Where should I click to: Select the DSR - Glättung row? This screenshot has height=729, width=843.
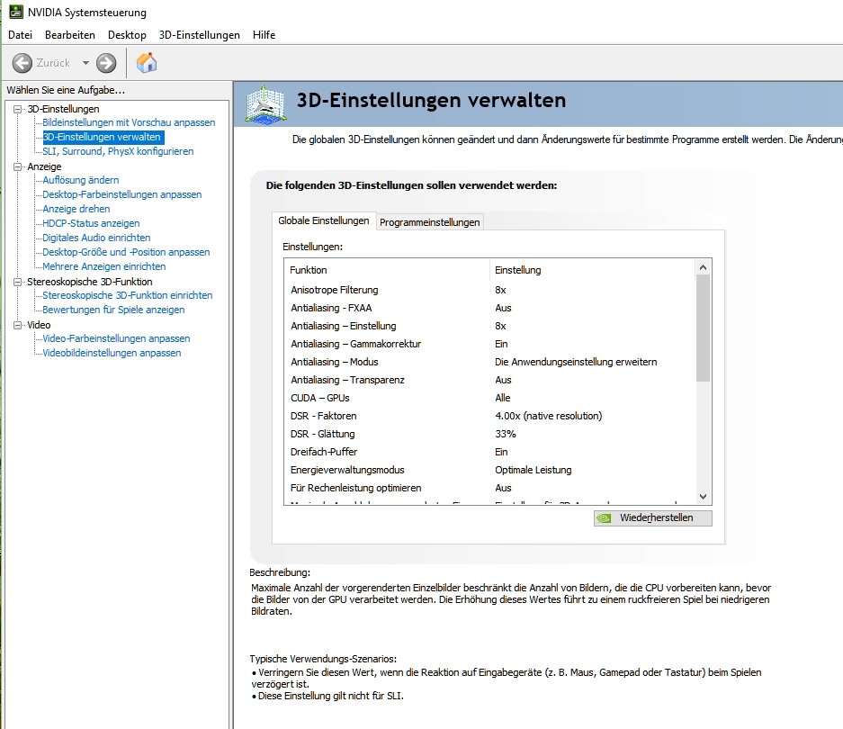click(x=489, y=434)
